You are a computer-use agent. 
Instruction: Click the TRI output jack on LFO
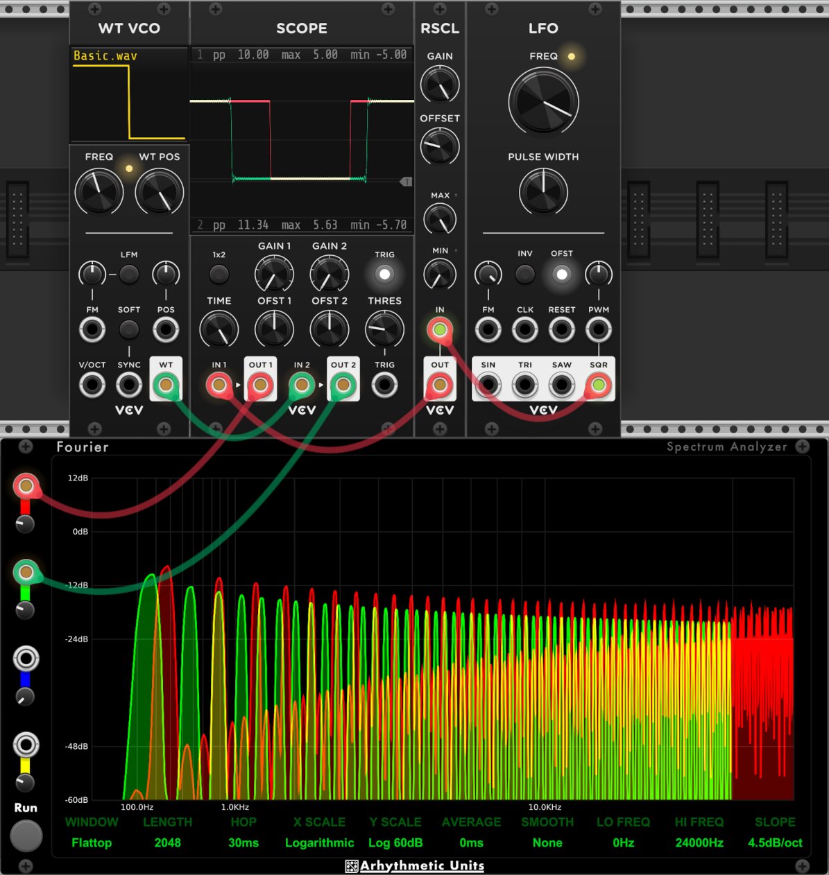[x=525, y=384]
